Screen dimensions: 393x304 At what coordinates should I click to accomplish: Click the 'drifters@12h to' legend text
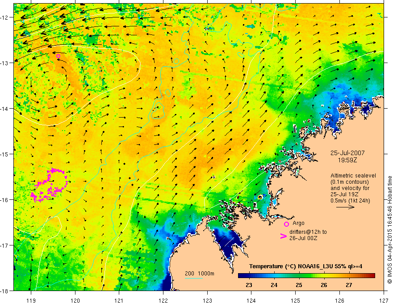308,232
